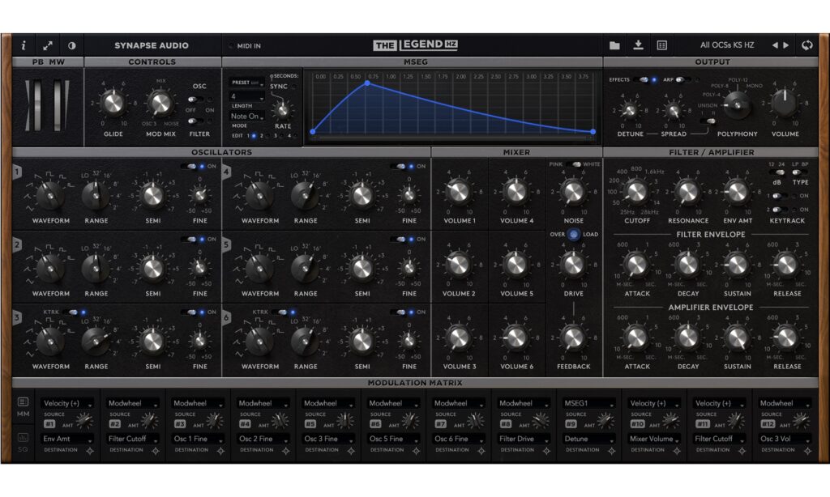The width and height of the screenshot is (830, 497).
Task: Open the info (i) panel
Action: tap(24, 45)
